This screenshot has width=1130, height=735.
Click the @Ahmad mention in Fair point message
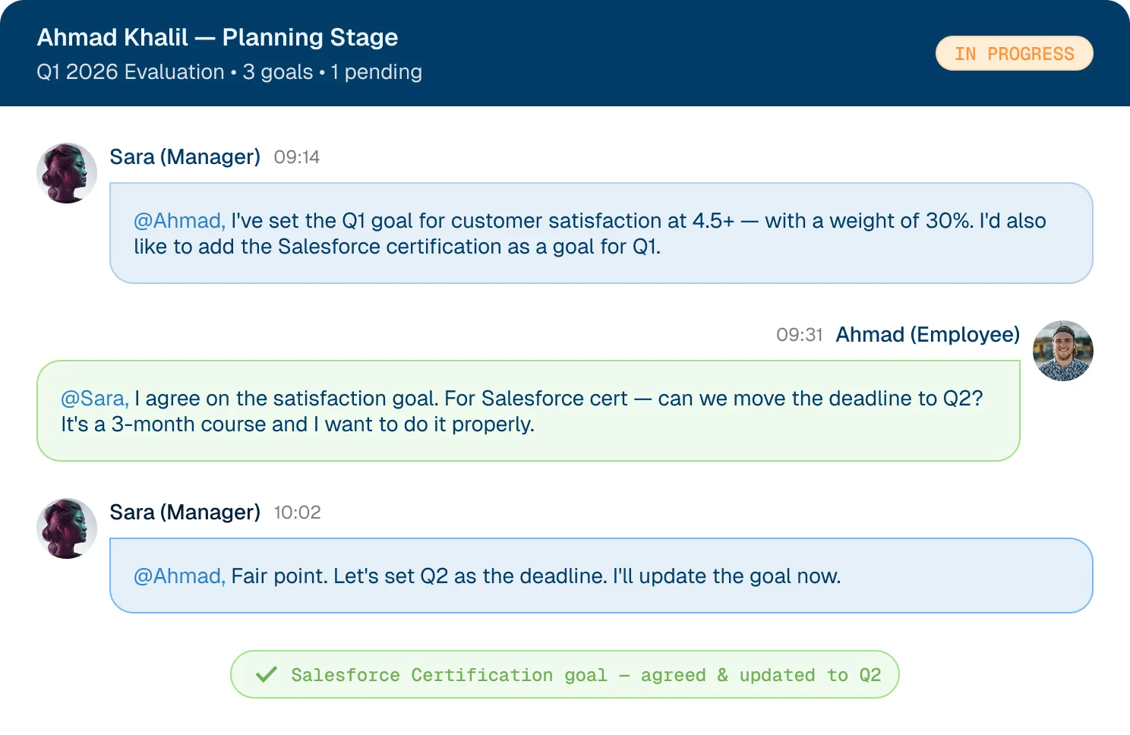click(x=179, y=576)
